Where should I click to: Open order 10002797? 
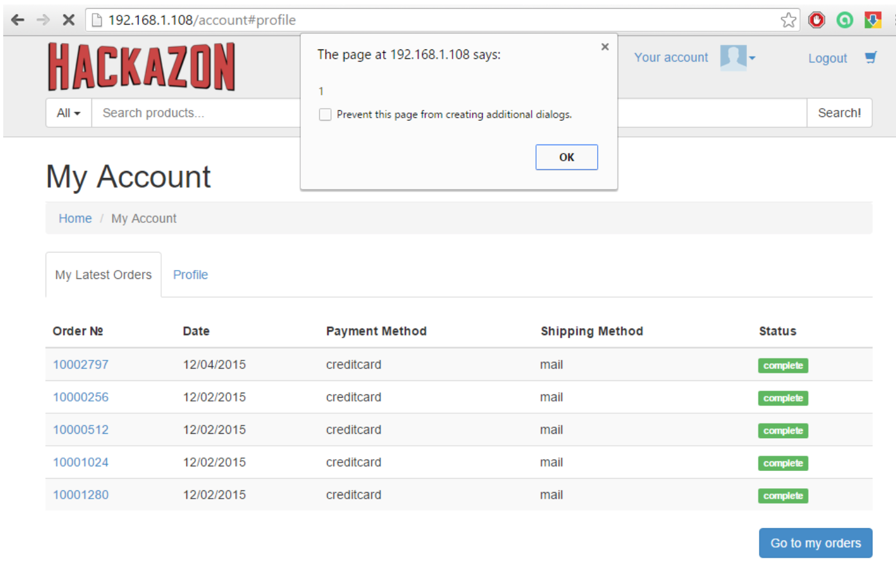tap(80, 364)
